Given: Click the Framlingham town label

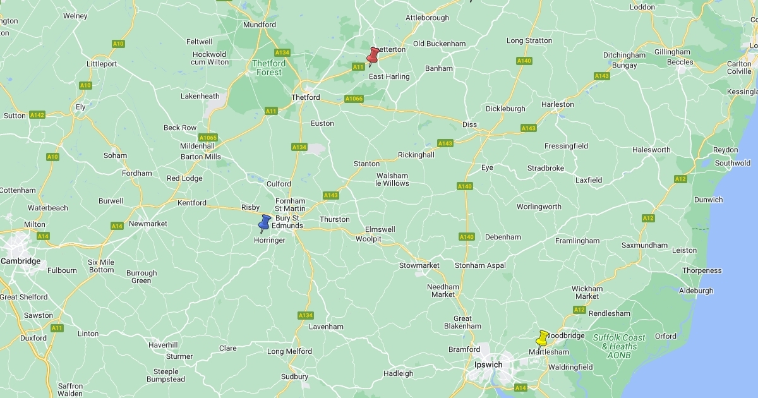Looking at the screenshot, I should click(577, 241).
